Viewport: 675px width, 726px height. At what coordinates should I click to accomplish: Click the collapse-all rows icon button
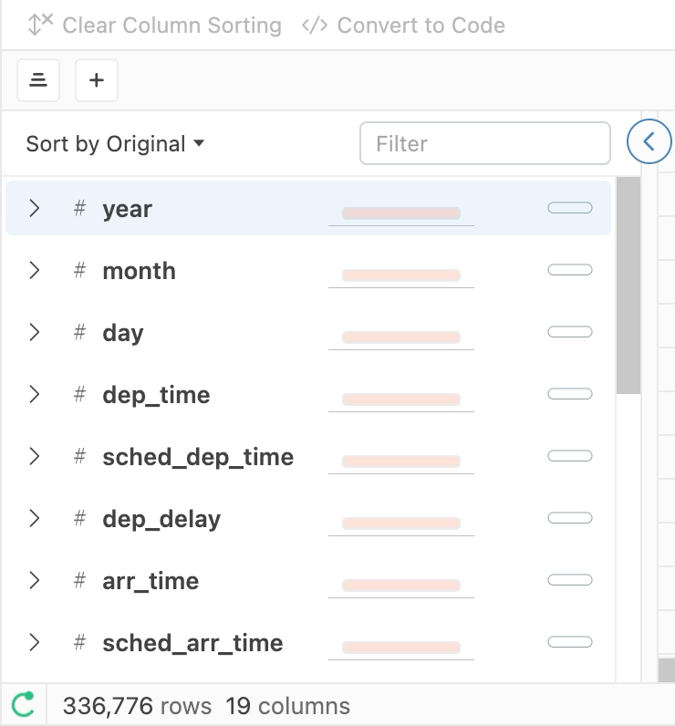[38, 80]
